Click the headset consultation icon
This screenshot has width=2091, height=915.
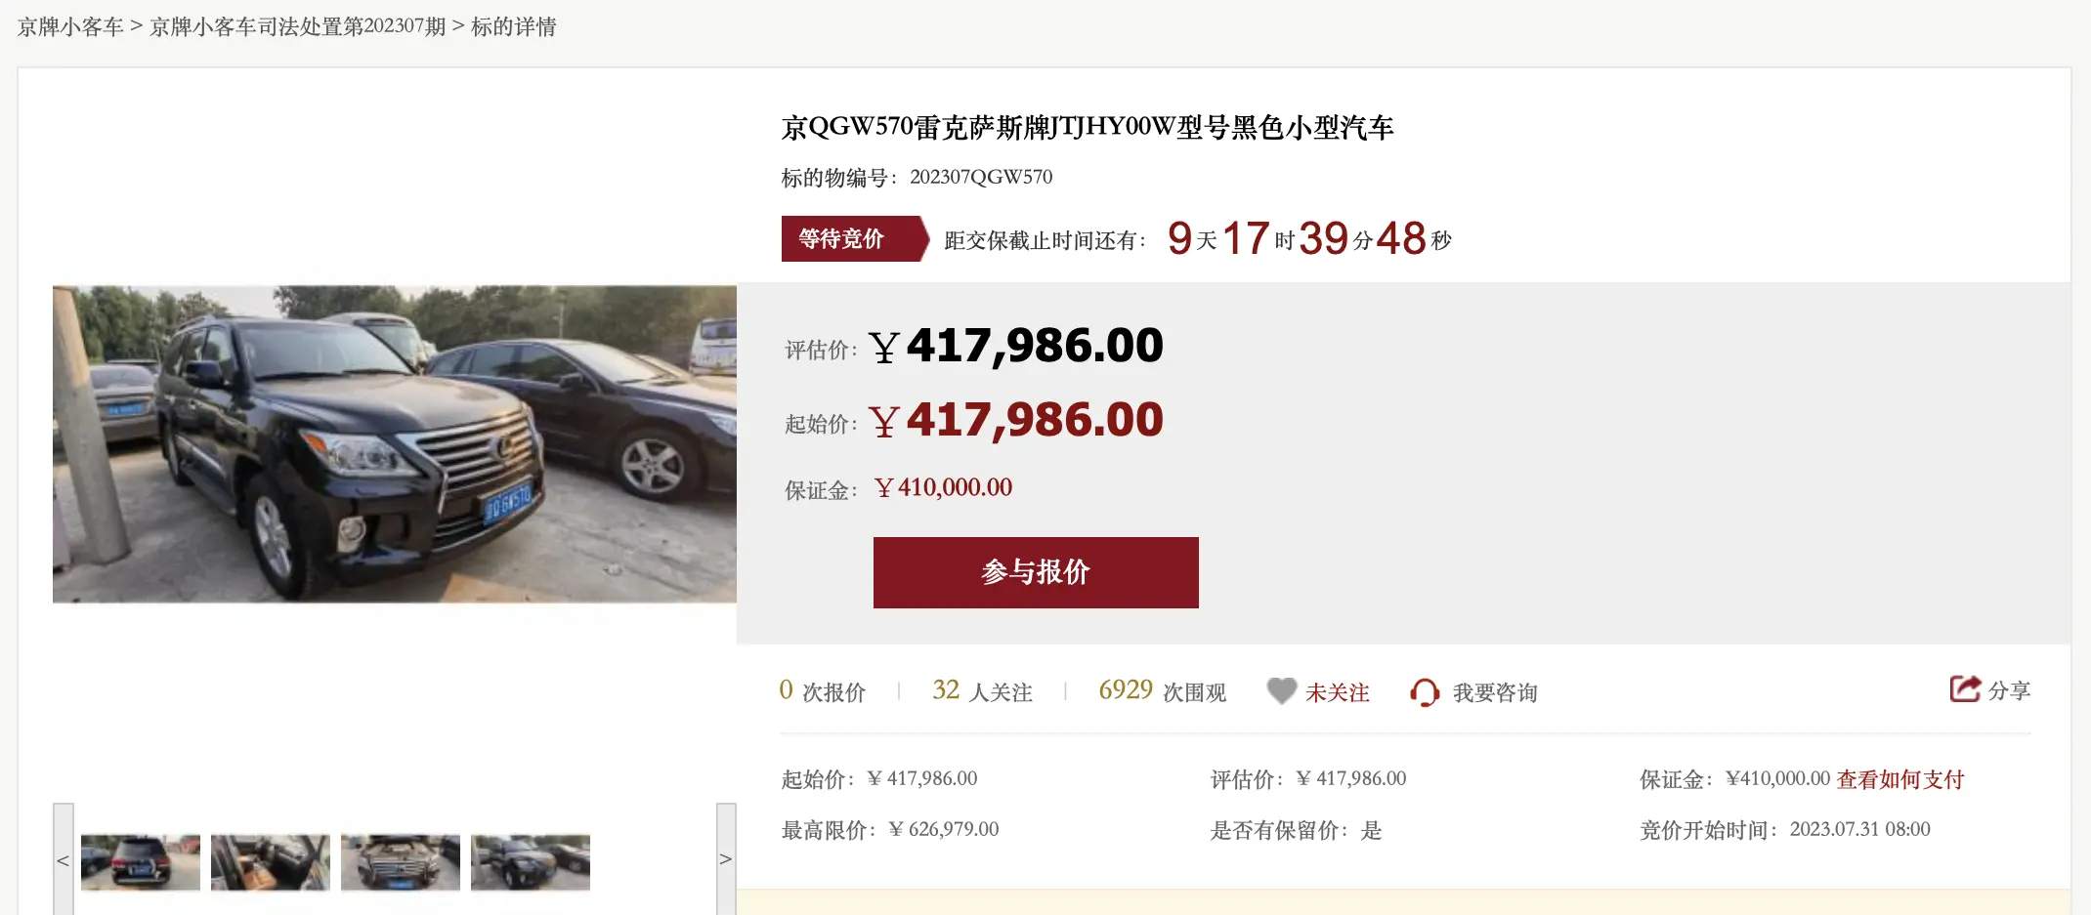click(x=1425, y=692)
